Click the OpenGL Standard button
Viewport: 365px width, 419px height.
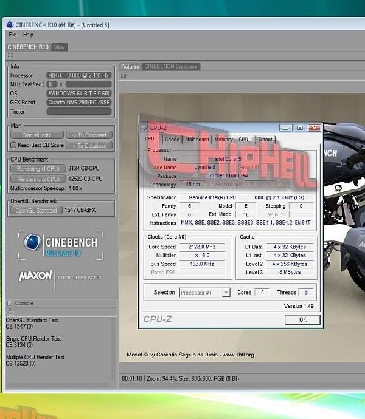[x=36, y=210]
